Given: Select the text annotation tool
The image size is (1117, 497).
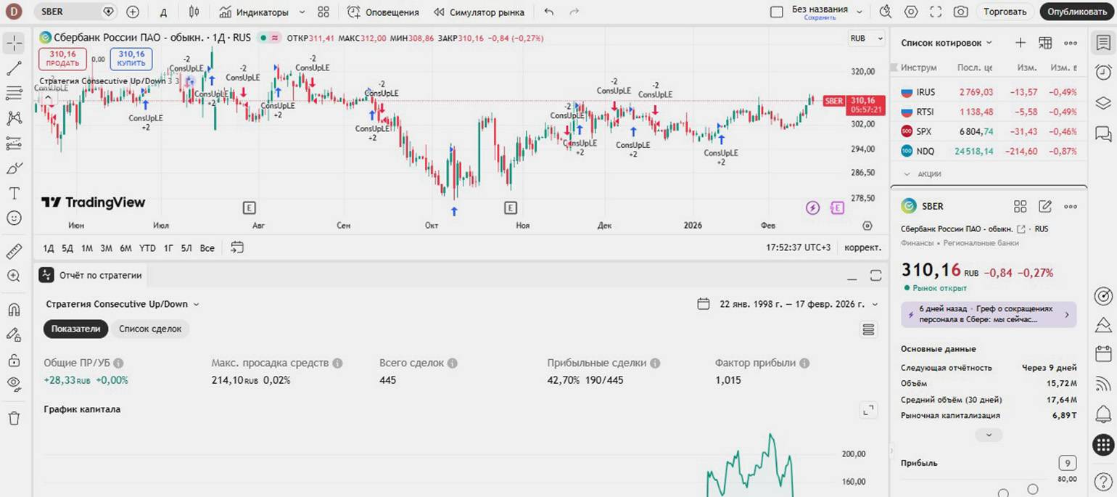Looking at the screenshot, I should [x=14, y=193].
